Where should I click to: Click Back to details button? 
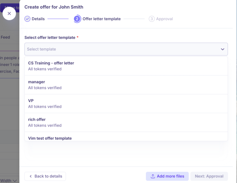45,176
